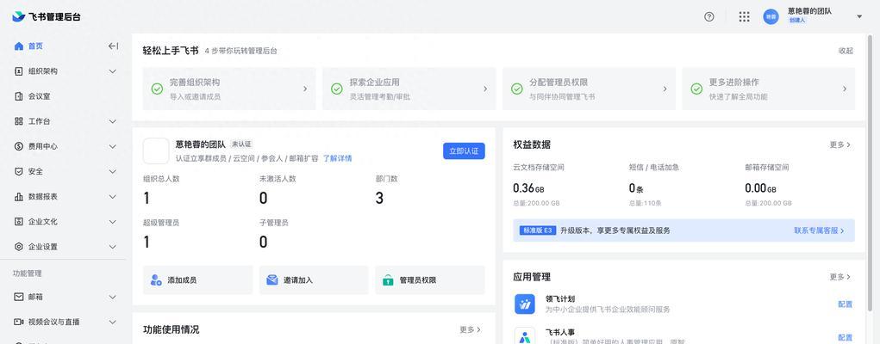
Task: Click the 视频会议与直播 camera icon
Action: pyautogui.click(x=18, y=322)
